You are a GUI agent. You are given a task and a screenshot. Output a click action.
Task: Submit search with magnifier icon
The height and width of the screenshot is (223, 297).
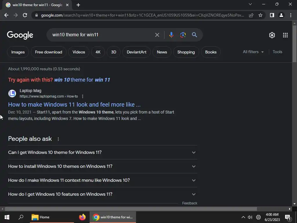click(194, 35)
